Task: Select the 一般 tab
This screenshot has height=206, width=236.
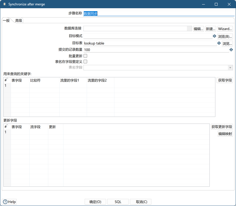Action: pos(6,20)
